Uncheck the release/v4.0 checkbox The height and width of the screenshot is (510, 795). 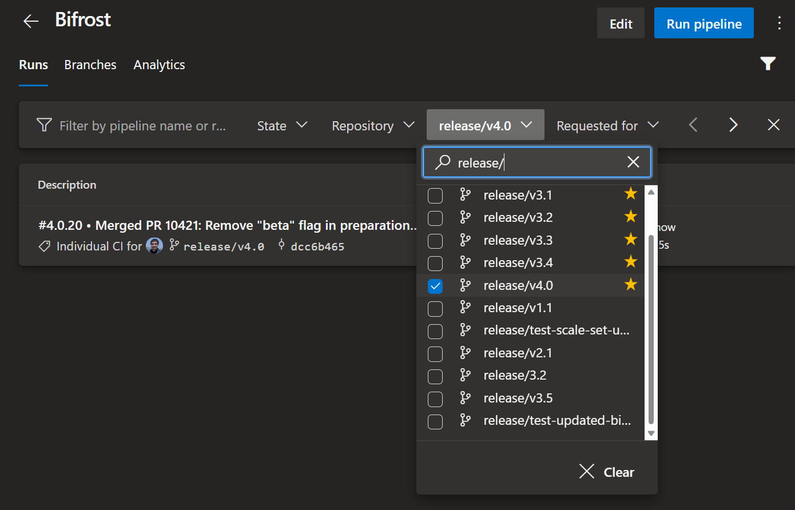click(x=435, y=286)
